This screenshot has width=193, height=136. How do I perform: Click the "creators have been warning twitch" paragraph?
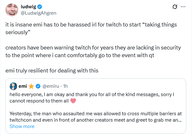pyautogui.click(x=93, y=51)
